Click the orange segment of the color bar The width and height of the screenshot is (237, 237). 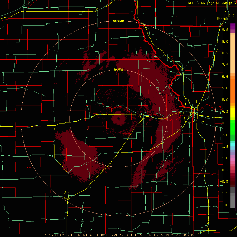(x=233, y=91)
